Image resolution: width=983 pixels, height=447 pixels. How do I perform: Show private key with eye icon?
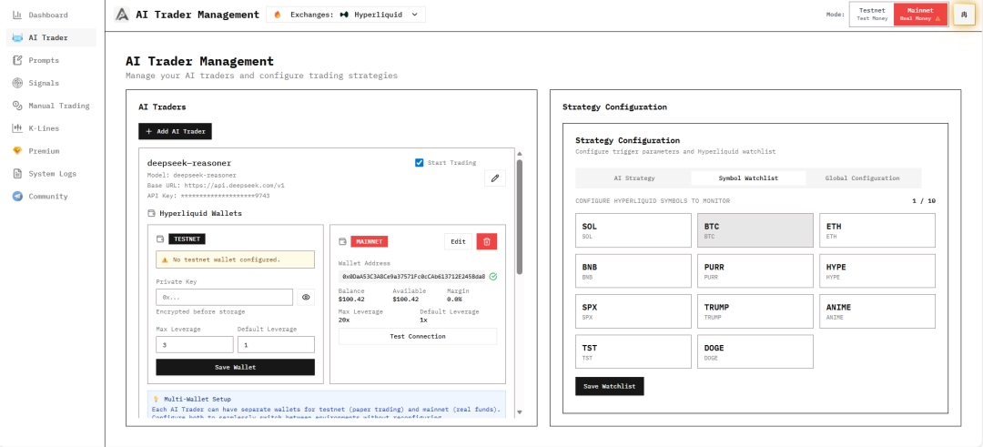pos(306,297)
